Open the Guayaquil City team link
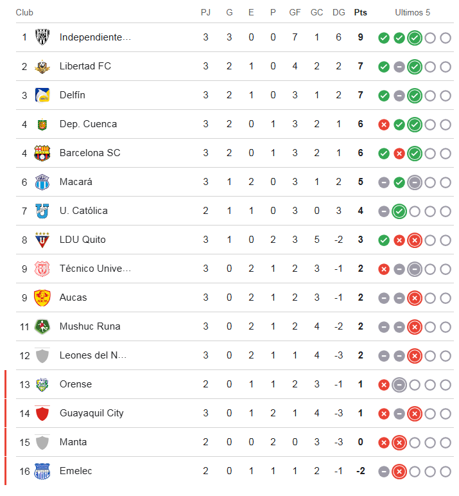 point(91,413)
